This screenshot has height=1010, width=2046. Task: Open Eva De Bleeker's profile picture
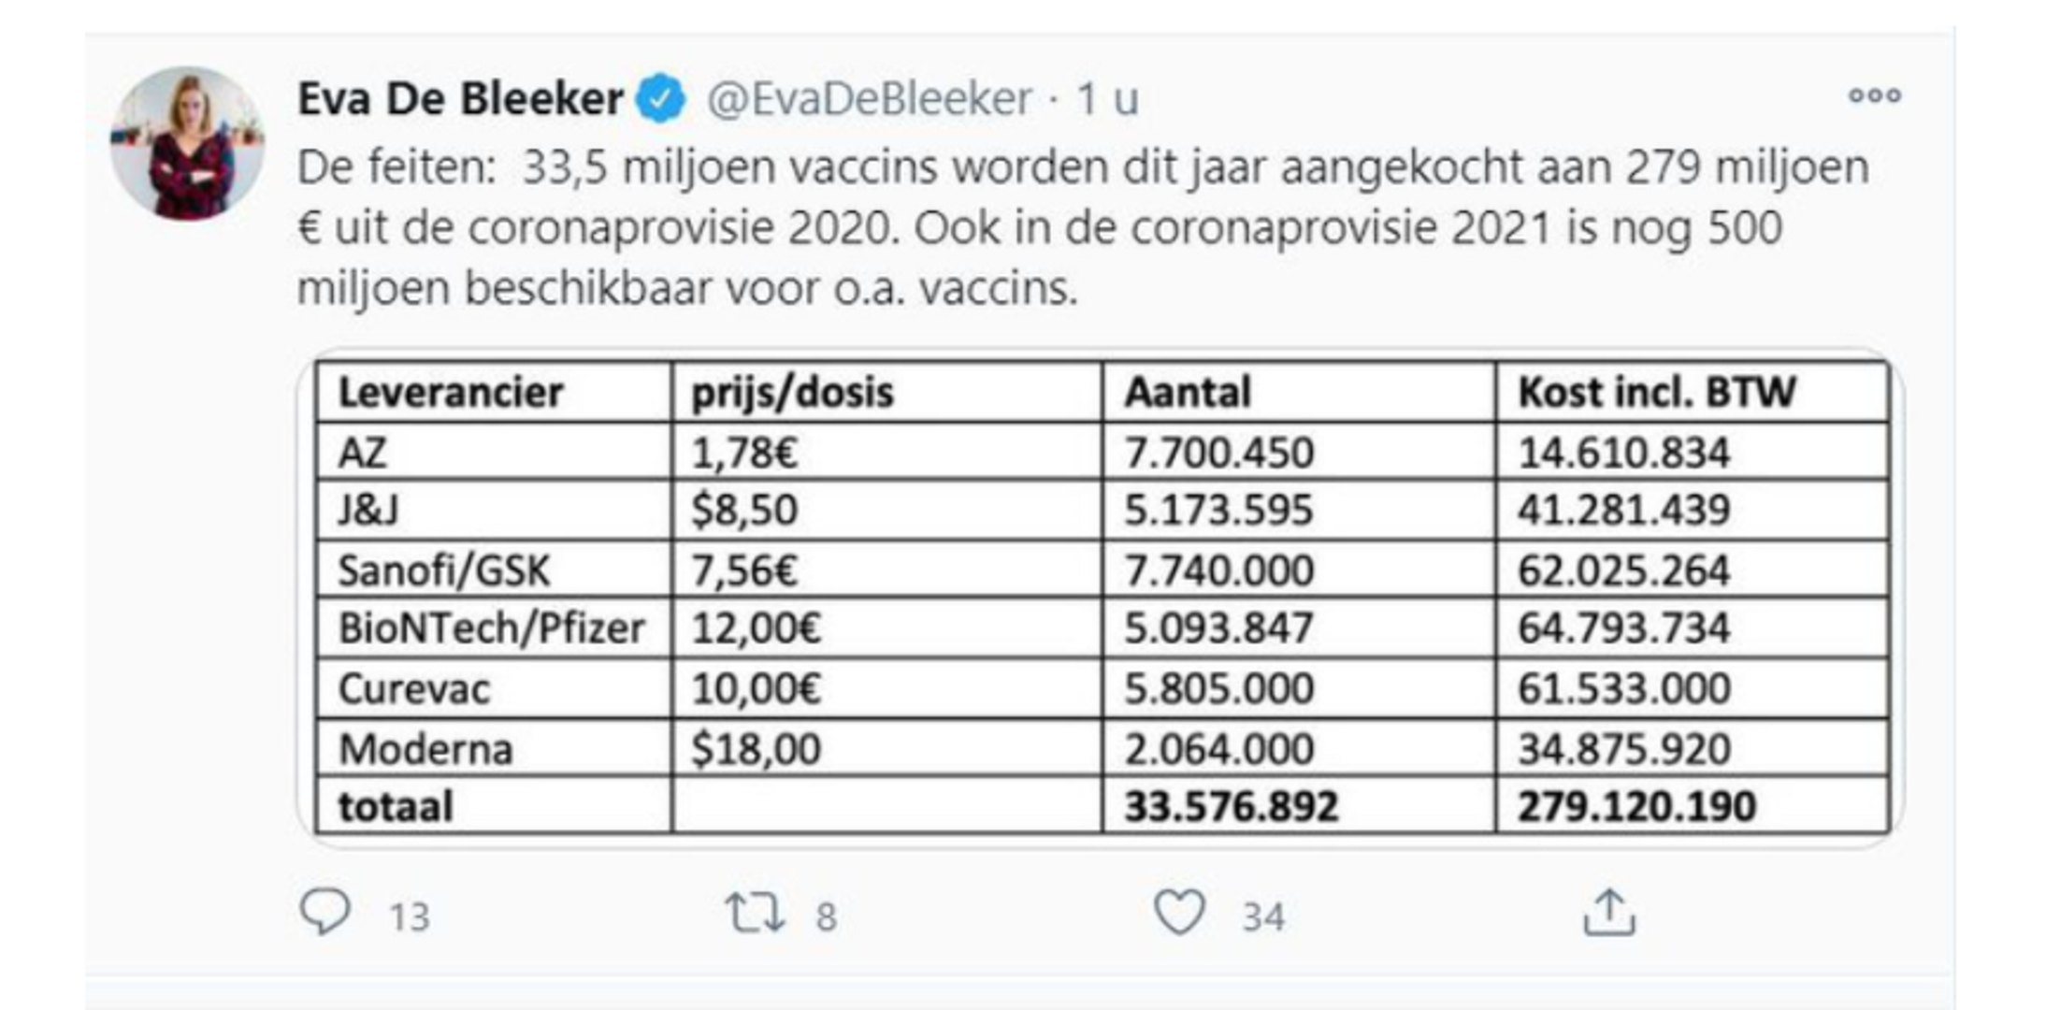[187, 143]
